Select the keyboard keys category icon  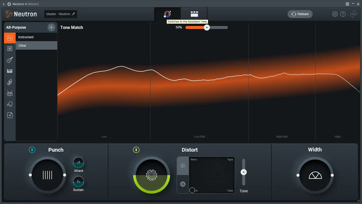(10, 71)
